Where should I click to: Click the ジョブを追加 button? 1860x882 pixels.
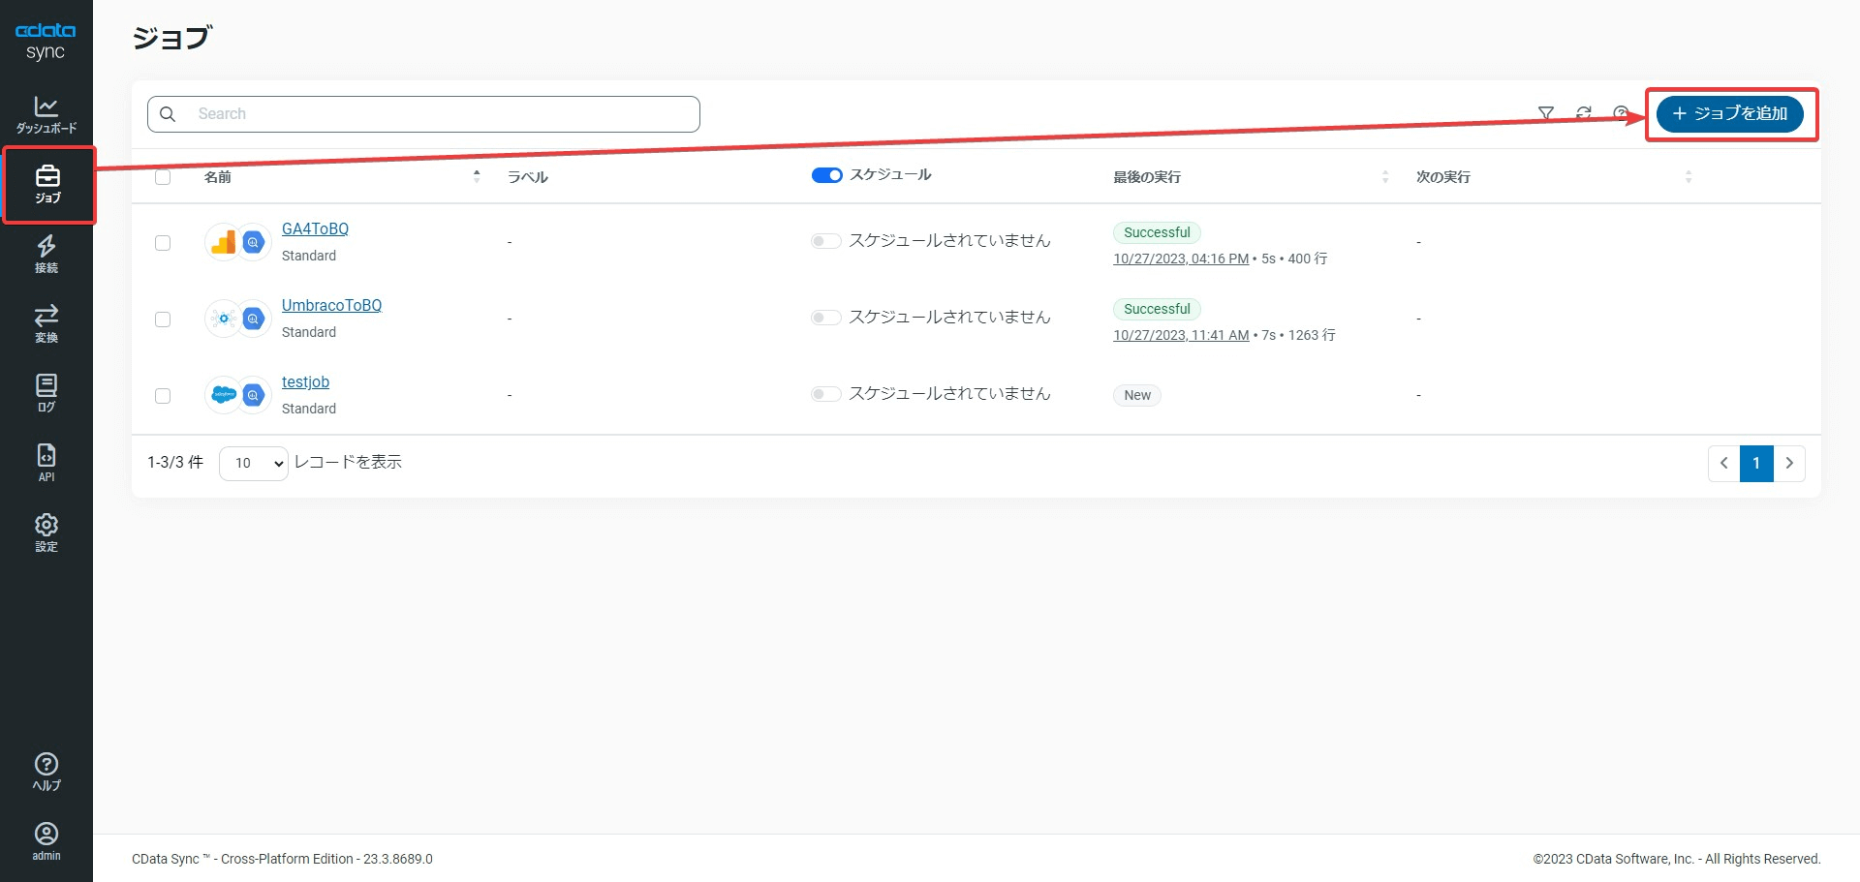point(1729,114)
